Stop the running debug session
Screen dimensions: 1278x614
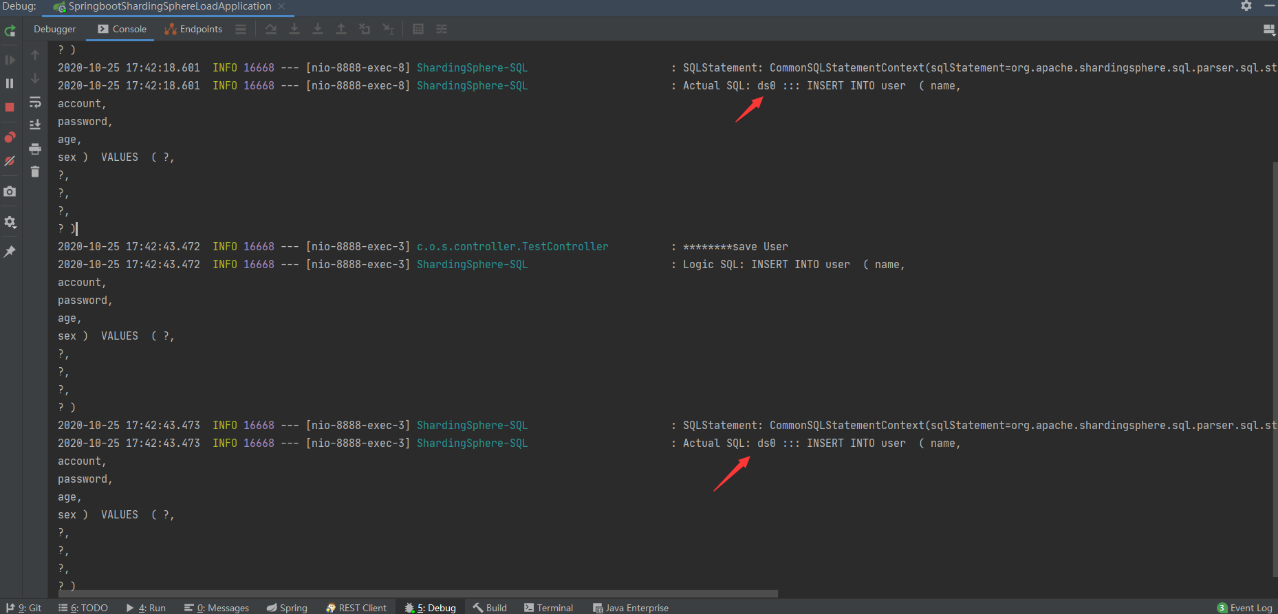pyautogui.click(x=10, y=107)
